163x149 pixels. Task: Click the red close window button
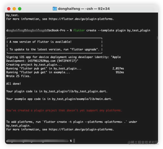[x=9, y=9]
